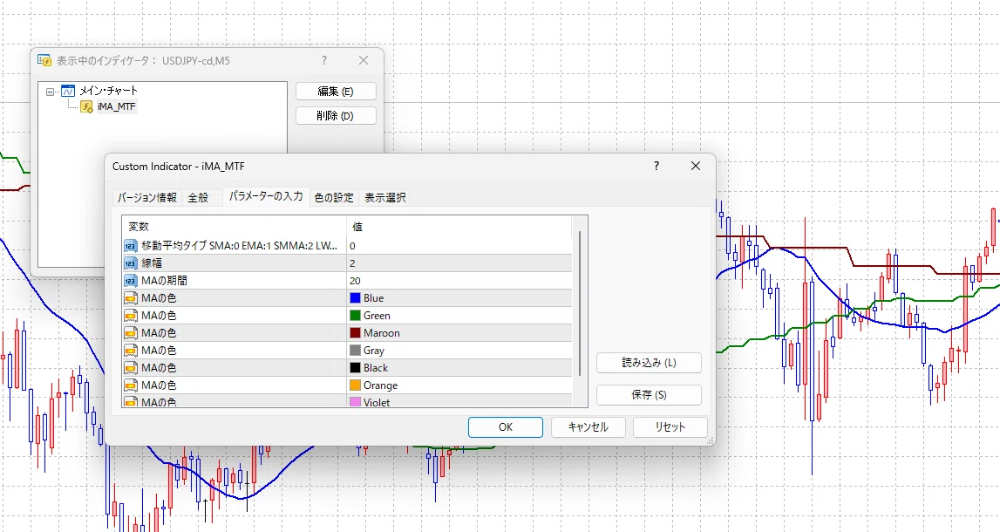Click the 変数 column header

tap(234, 227)
